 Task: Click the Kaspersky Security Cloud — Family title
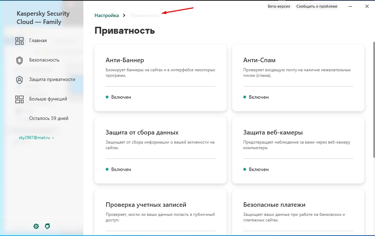pyautogui.click(x=43, y=18)
